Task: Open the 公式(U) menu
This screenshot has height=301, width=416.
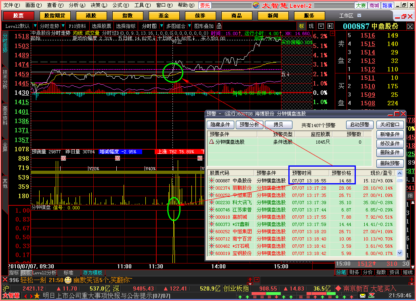Action: coord(121,5)
